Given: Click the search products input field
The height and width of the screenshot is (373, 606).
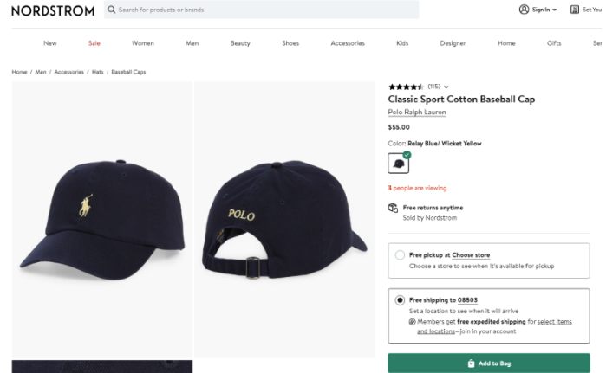Looking at the screenshot, I should [260, 10].
